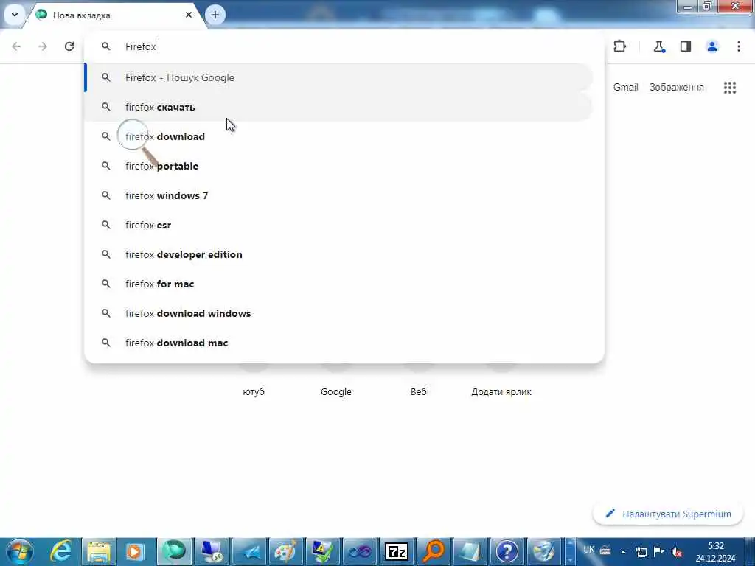
Task: Choose suggestion firefox download
Action: point(339,136)
